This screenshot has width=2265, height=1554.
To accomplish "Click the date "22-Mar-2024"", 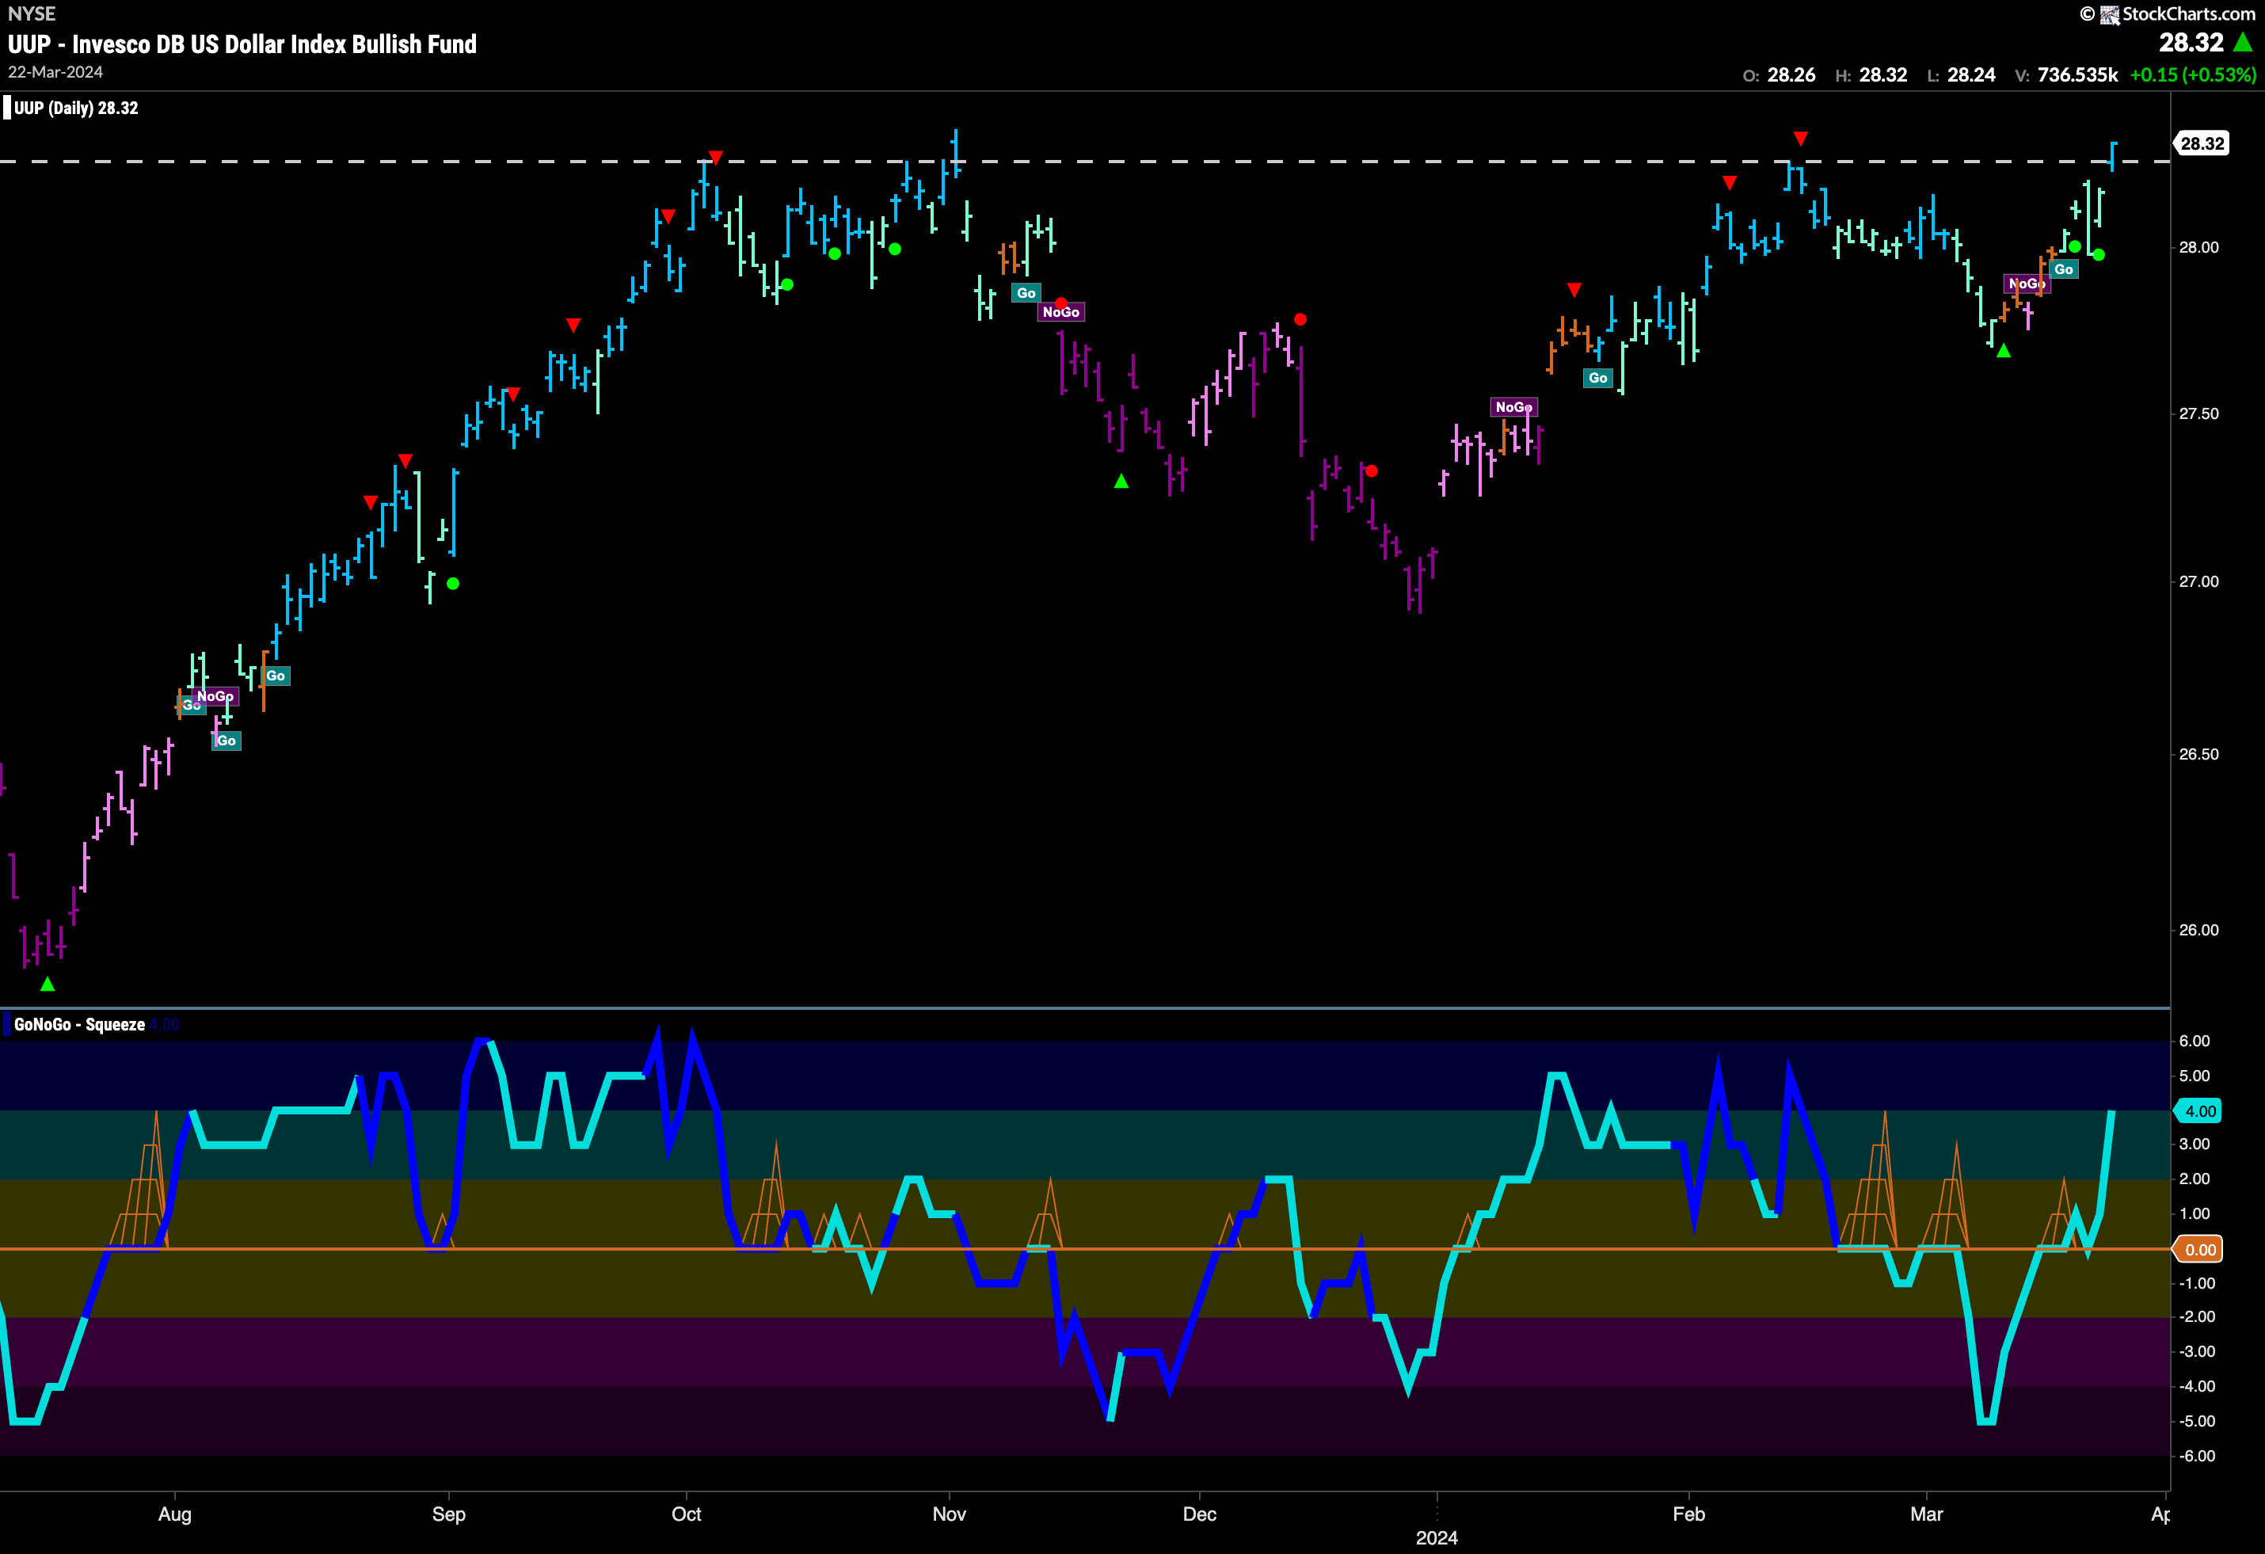I will coord(55,73).
